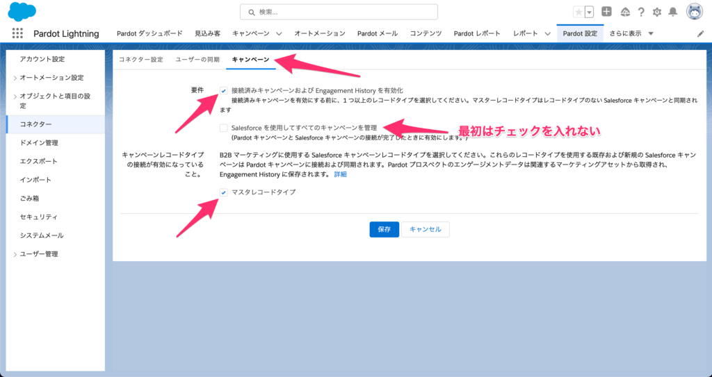
Task: Expand the オートメーション設定 chevron
Action: click(15, 78)
